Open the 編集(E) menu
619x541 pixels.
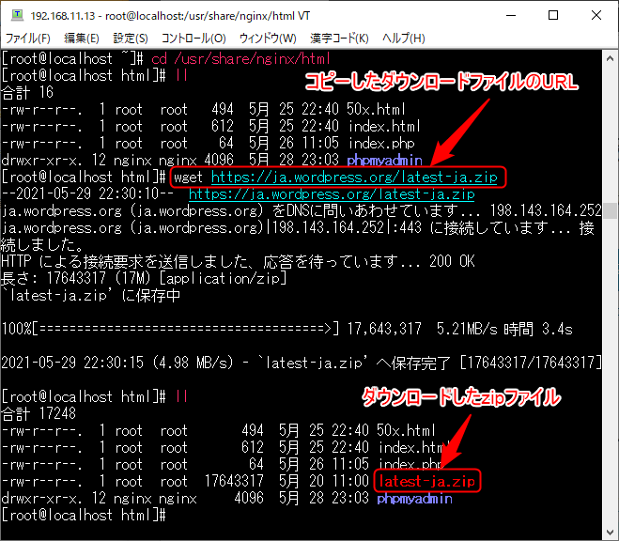click(81, 39)
